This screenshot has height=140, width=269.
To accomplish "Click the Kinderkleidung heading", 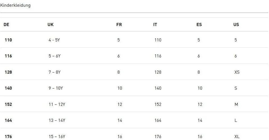I will pos(15,5).
